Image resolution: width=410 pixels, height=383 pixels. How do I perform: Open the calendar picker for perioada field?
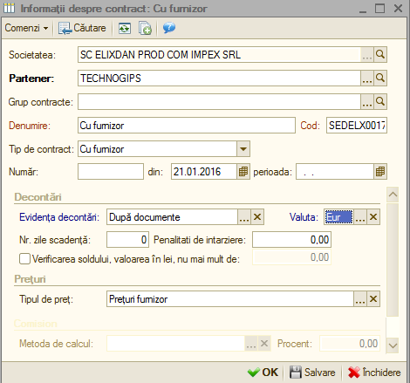[380, 172]
